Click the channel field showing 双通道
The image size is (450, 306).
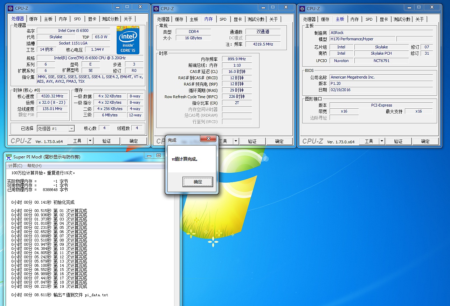click(x=263, y=32)
